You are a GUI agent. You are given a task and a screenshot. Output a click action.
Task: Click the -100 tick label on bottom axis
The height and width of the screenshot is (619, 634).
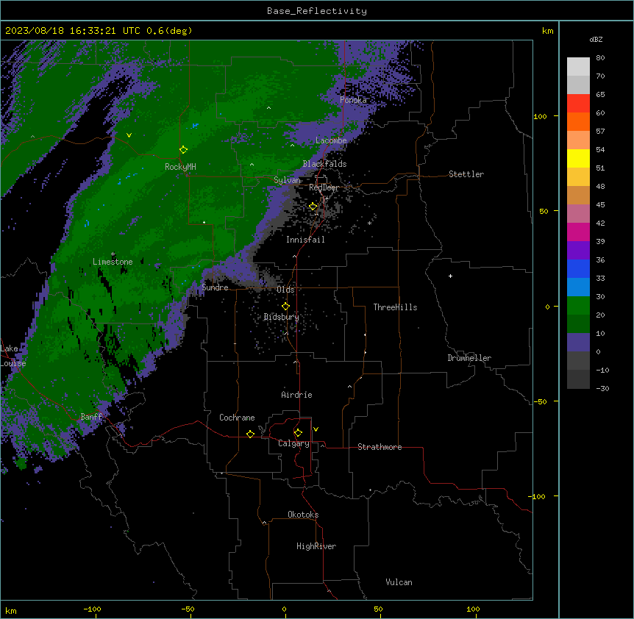(92, 609)
